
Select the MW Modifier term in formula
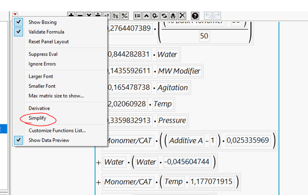[179, 71]
